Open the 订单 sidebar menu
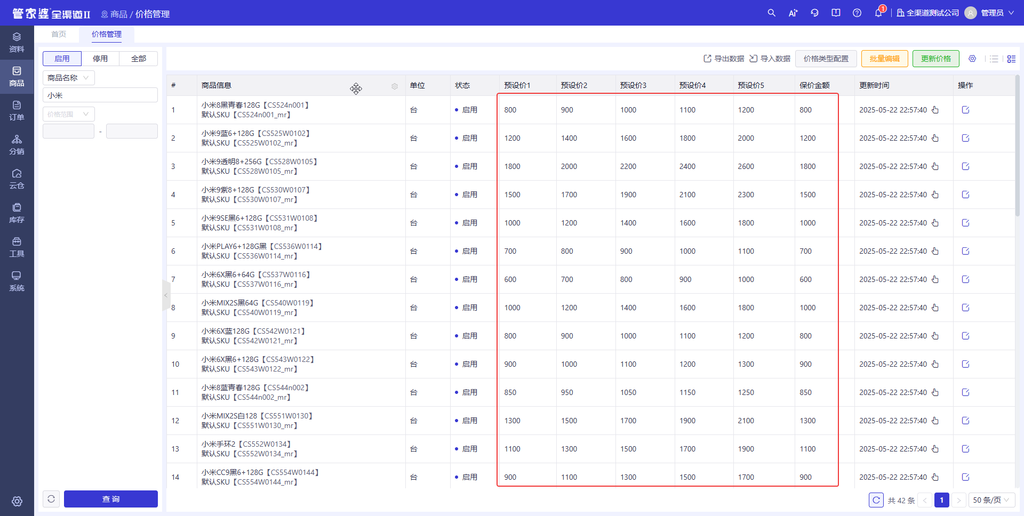Viewport: 1024px width, 516px height. tap(17, 110)
